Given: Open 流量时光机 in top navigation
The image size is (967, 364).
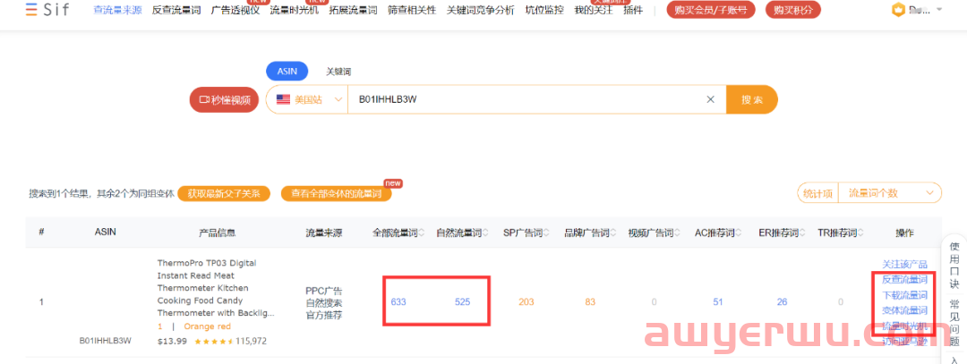Looking at the screenshot, I should coord(295,11).
